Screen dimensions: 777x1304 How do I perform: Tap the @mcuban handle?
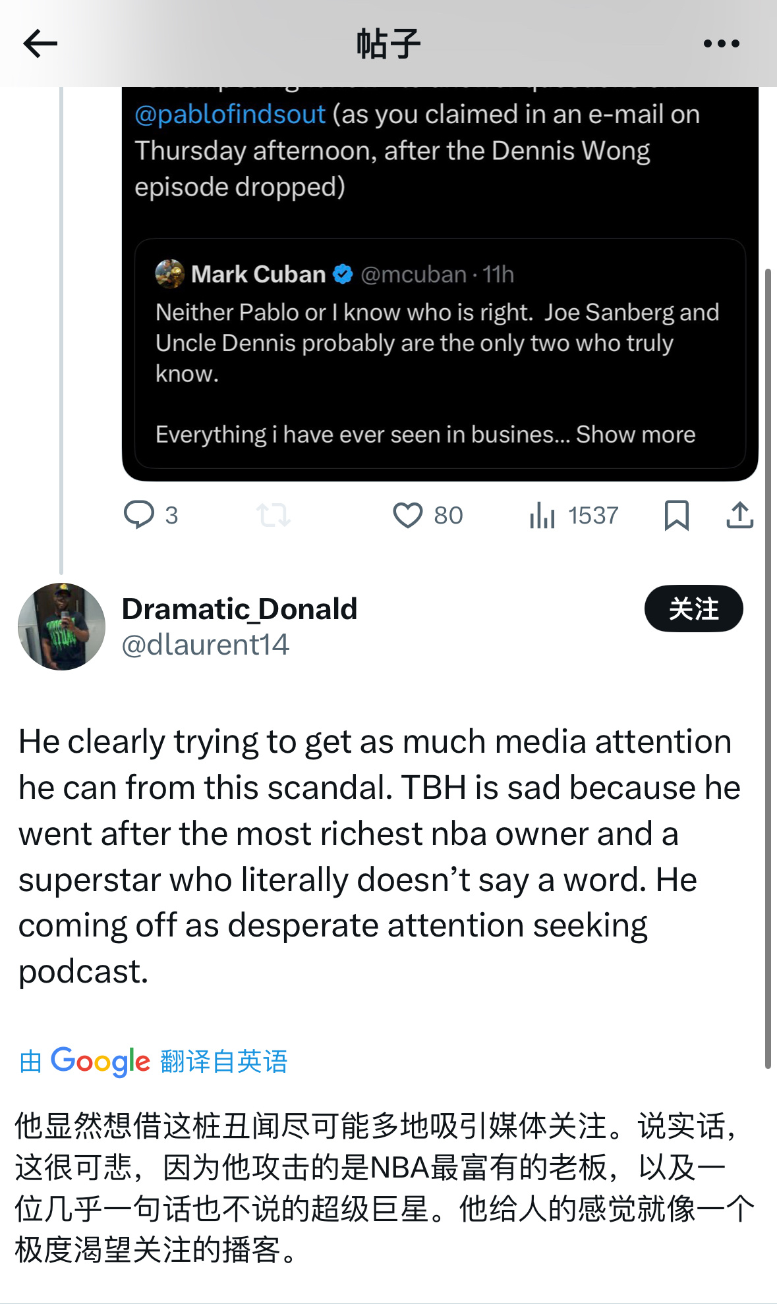pos(413,274)
